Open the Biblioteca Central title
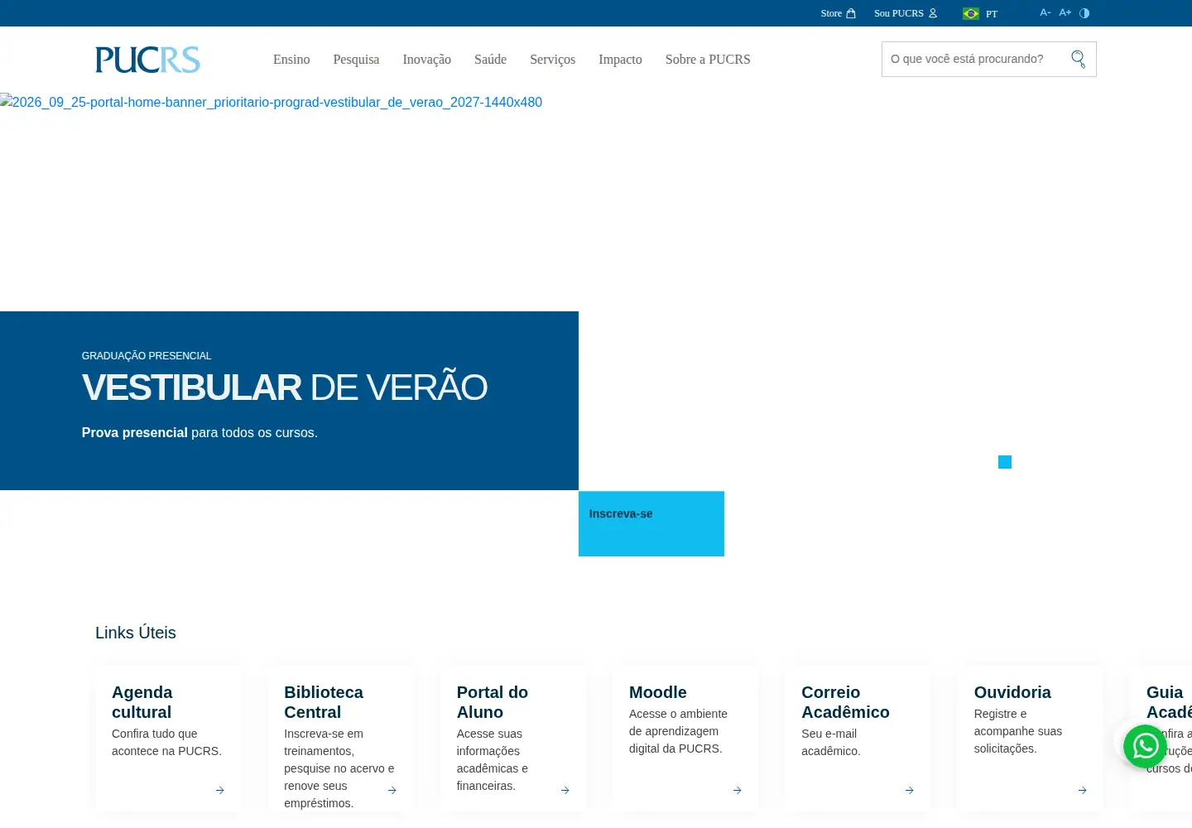The height and width of the screenshot is (828, 1192). tap(324, 702)
